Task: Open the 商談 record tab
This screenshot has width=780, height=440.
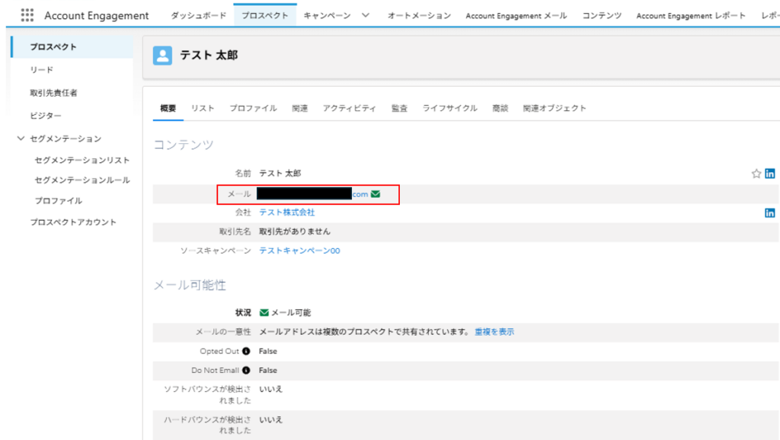Action: 500,108
